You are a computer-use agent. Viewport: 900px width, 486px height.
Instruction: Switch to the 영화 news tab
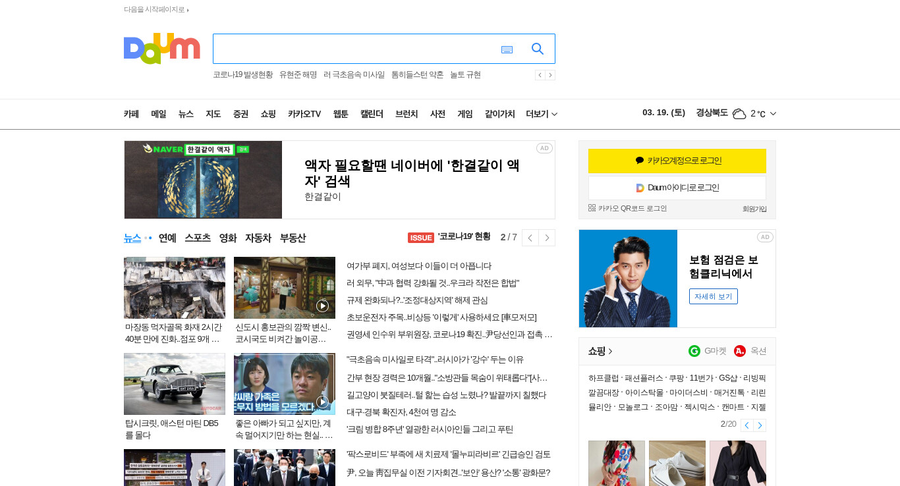pyautogui.click(x=228, y=238)
